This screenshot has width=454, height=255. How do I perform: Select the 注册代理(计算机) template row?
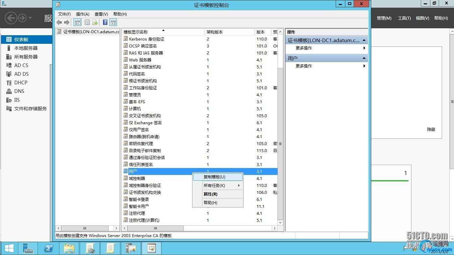pyautogui.click(x=199, y=220)
